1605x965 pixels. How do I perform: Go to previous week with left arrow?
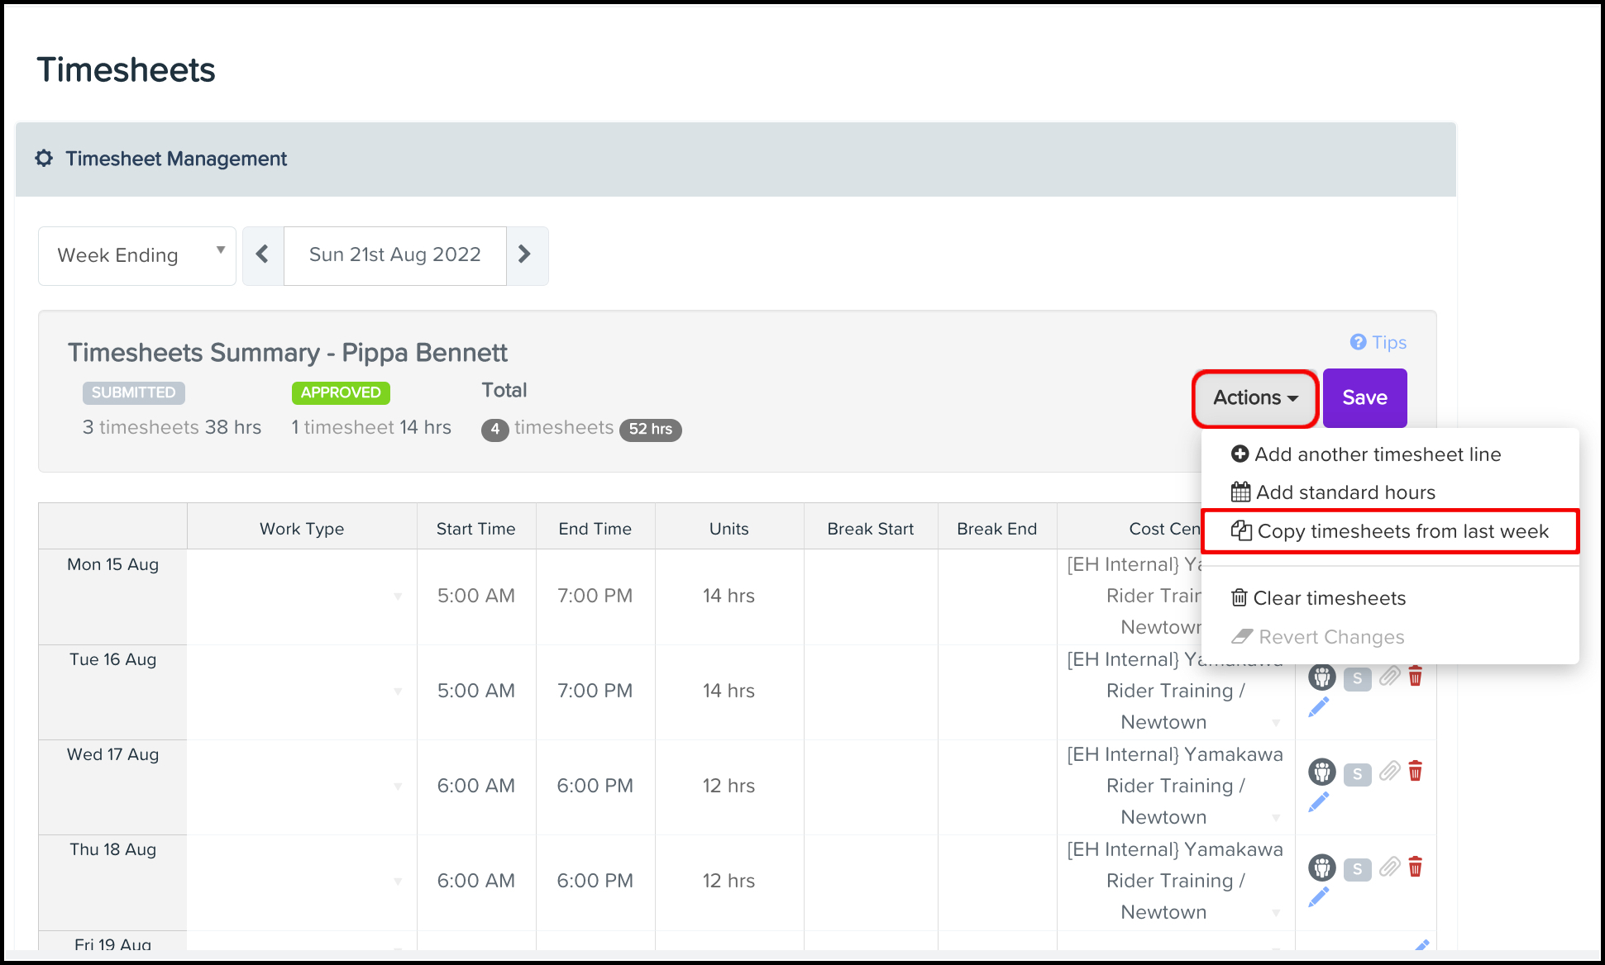(263, 254)
